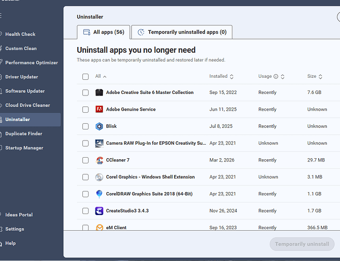Click the Jun 11, 2025 install date
Screen dimensions: 340x261
coord(223,109)
